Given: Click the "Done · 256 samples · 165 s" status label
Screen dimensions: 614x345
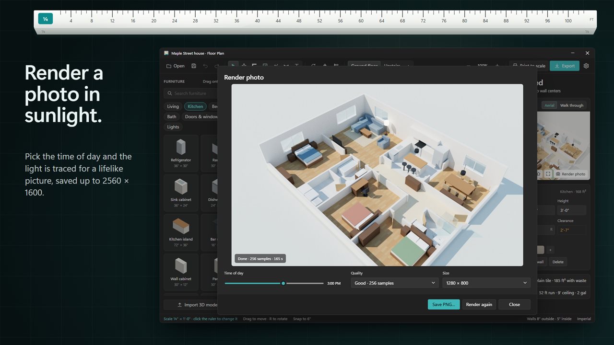Looking at the screenshot, I should pos(260,259).
